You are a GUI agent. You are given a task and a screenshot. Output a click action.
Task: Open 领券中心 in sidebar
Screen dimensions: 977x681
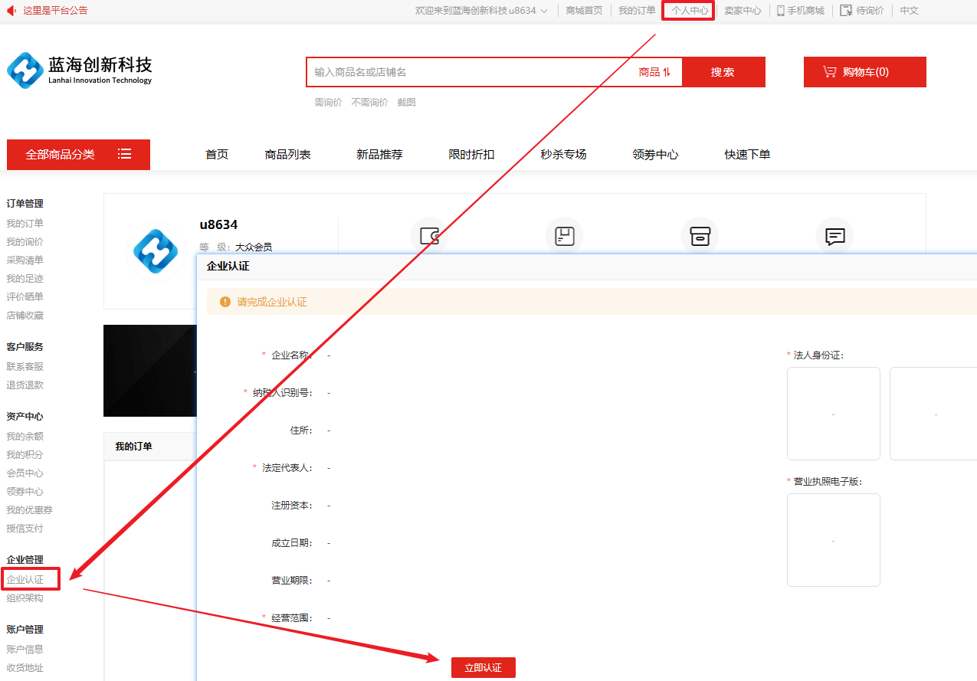tap(25, 492)
